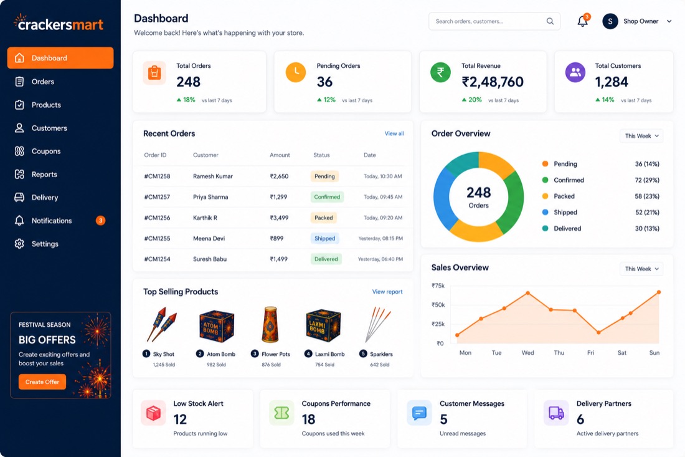Click the Customers person icon in sidebar
The width and height of the screenshot is (685, 457).
19,128
